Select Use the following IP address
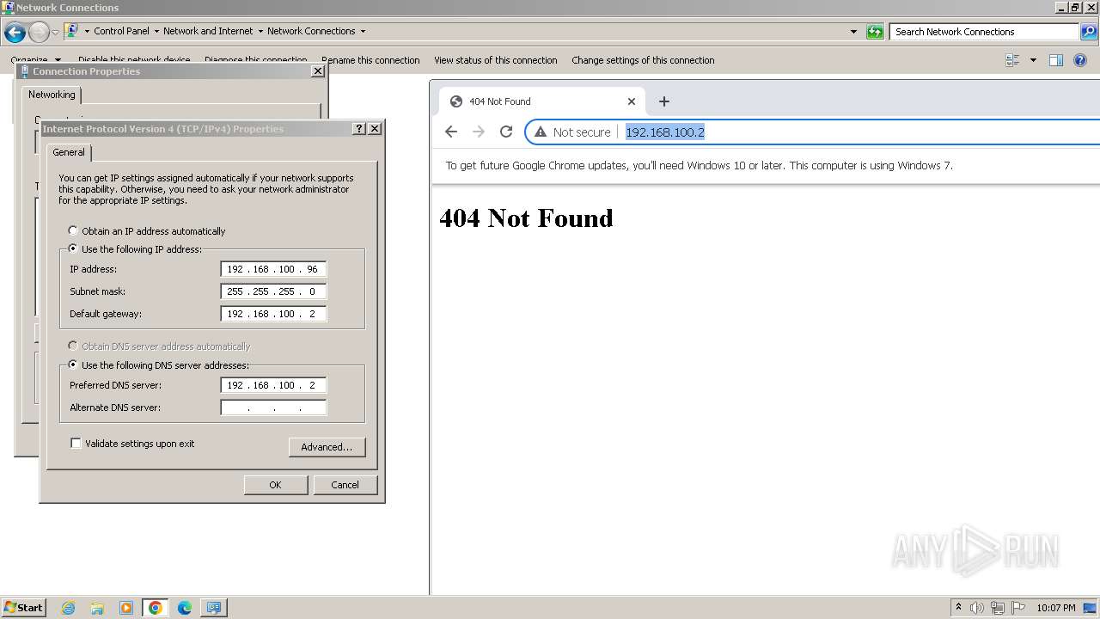This screenshot has width=1100, height=619. (x=73, y=249)
